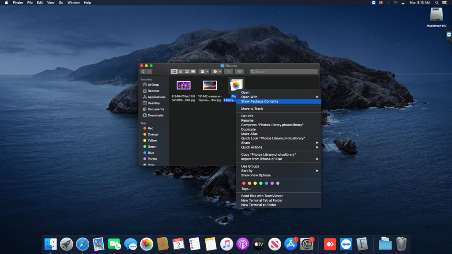The width and height of the screenshot is (452, 254).
Task: Click the back navigation button in Finder
Action: click(x=143, y=71)
